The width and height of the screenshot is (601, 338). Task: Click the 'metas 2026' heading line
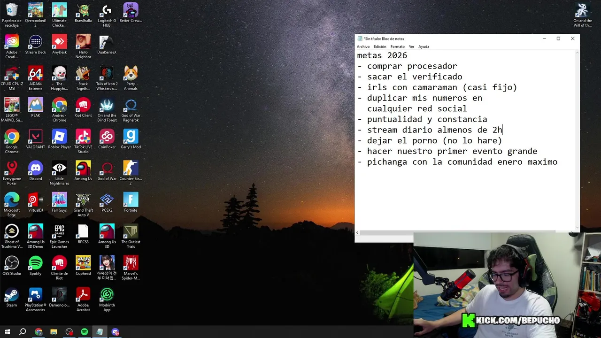tap(382, 55)
